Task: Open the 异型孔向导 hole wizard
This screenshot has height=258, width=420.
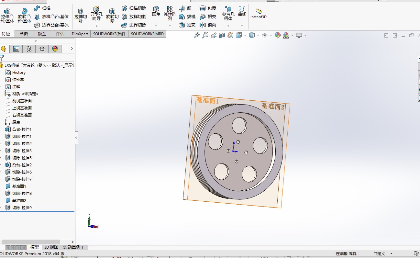Action: point(96,14)
